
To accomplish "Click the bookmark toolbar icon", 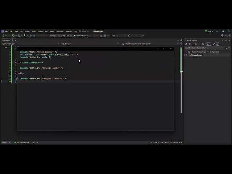I will click(x=129, y=36).
